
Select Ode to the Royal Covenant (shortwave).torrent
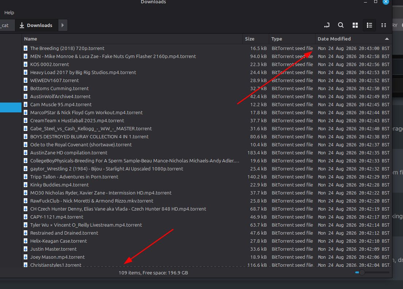[81, 144]
